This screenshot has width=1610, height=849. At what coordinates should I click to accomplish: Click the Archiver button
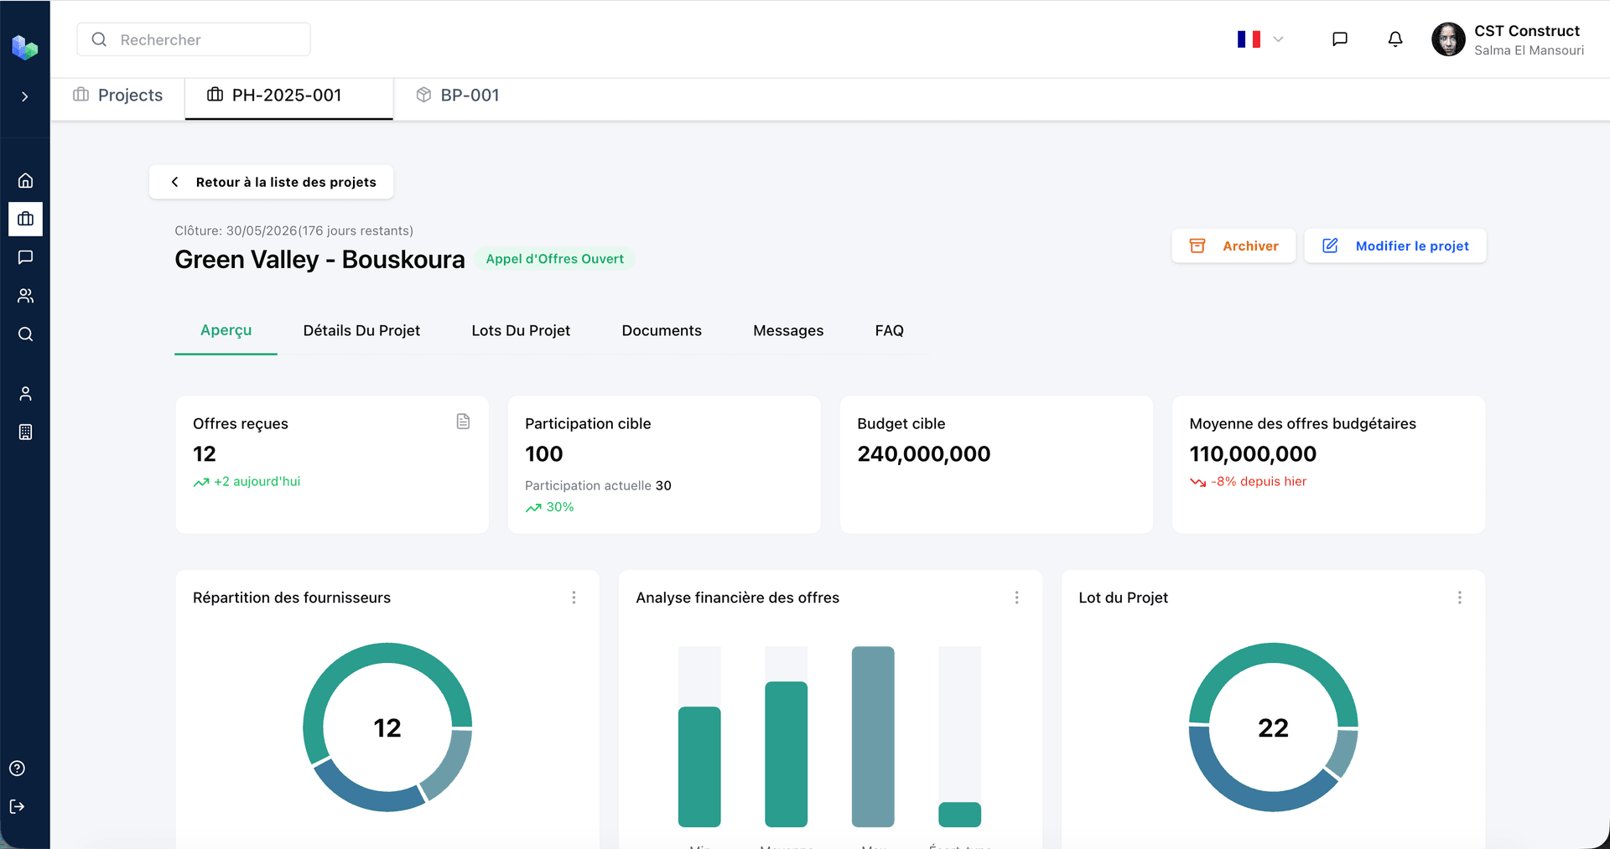point(1233,246)
